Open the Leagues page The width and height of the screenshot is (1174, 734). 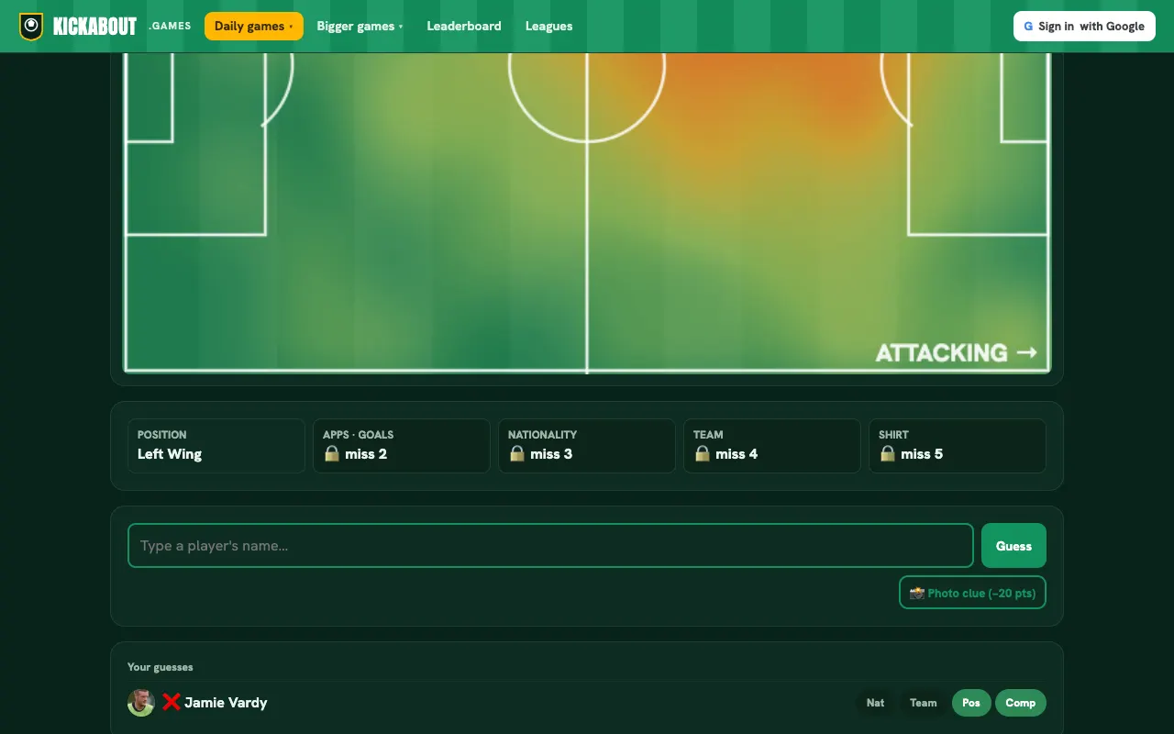(549, 26)
